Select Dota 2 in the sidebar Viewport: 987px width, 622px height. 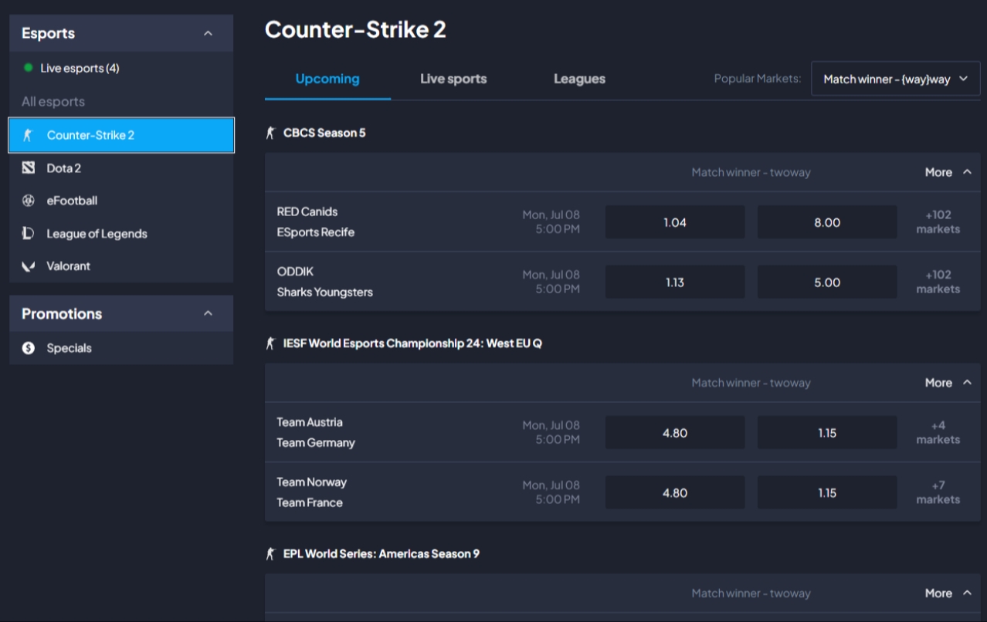(121, 167)
